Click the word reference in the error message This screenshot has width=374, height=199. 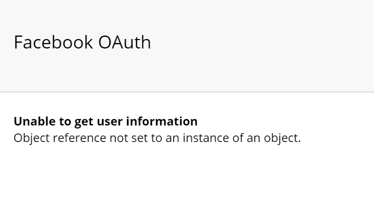(x=79, y=138)
